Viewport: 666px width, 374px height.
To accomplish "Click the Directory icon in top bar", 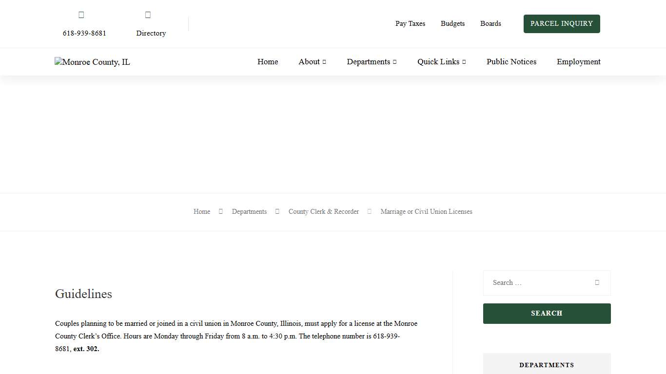I will [x=148, y=15].
